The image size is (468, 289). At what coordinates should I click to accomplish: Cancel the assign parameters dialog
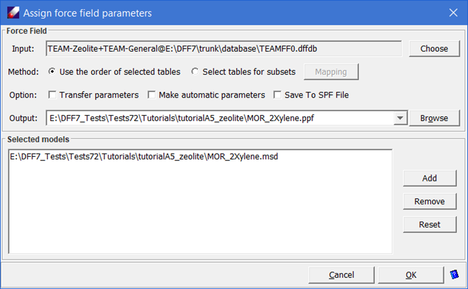[342, 275]
